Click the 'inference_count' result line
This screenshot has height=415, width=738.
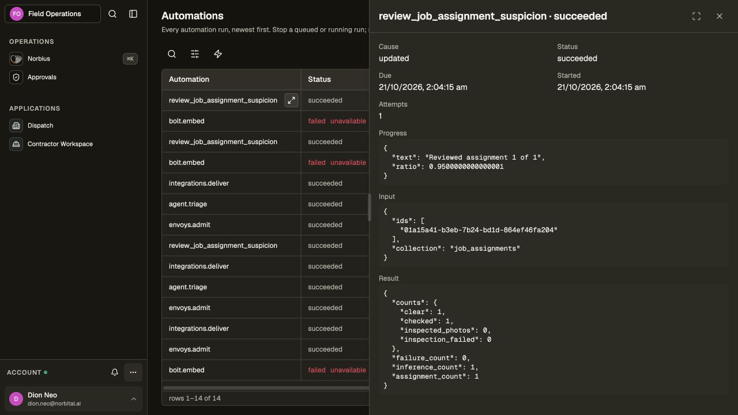coord(435,367)
